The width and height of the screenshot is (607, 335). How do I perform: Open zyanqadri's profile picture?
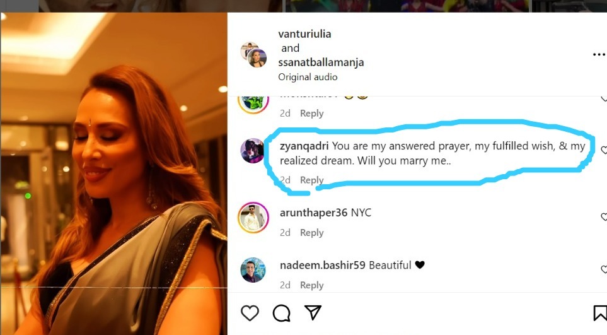pyautogui.click(x=253, y=150)
